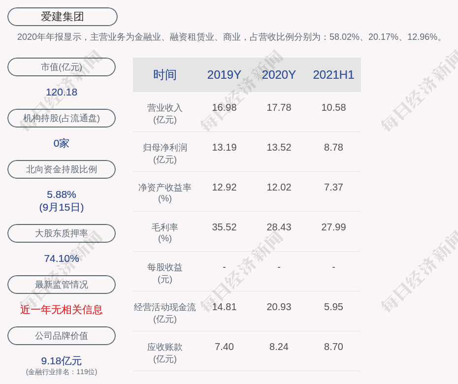Click the 机构持股(占流通盘) label pill
This screenshot has width=458, height=384.
click(62, 118)
